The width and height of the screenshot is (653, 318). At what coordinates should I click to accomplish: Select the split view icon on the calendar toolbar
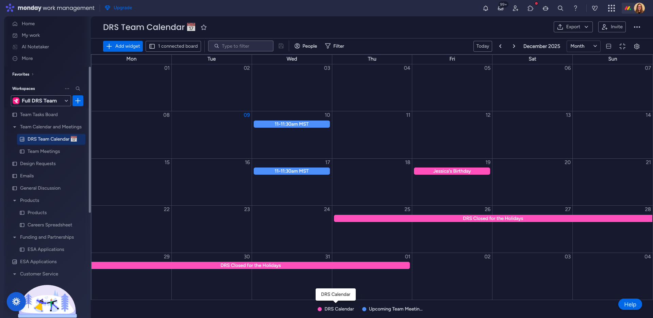click(608, 46)
